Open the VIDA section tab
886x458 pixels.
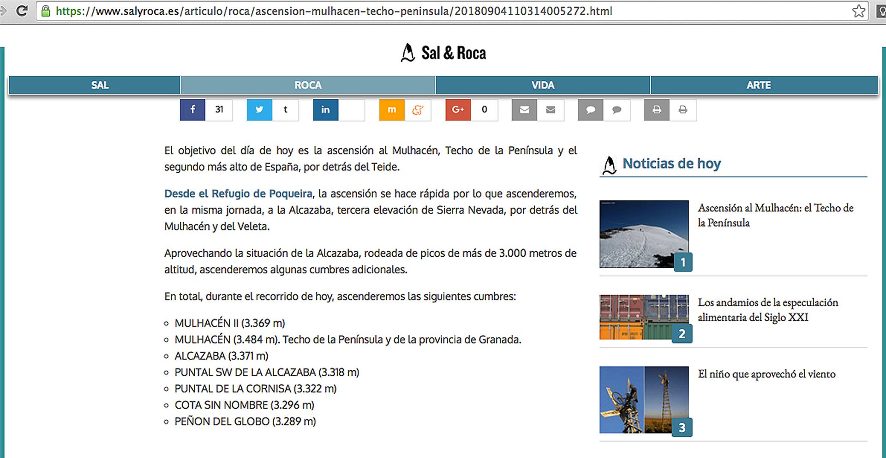(x=543, y=85)
